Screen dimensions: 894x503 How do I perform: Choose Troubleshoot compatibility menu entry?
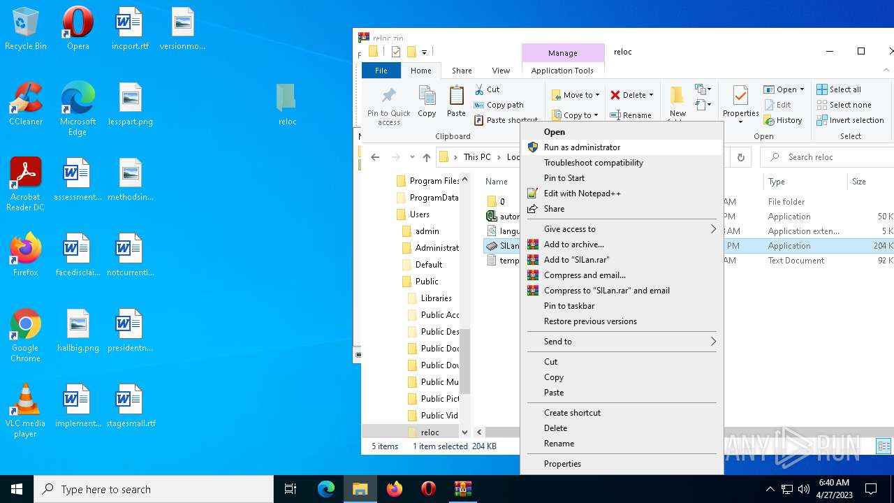coord(622,163)
